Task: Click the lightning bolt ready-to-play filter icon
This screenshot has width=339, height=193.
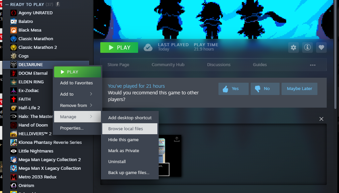Action: click(57, 4)
